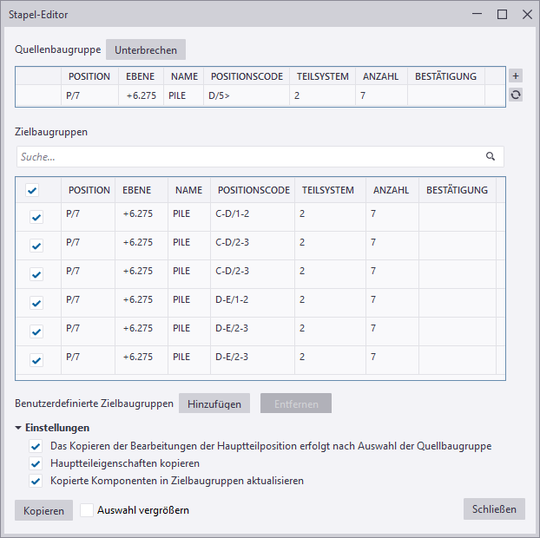Collapse the Einstellungen section
This screenshot has width=540, height=538.
point(19,428)
